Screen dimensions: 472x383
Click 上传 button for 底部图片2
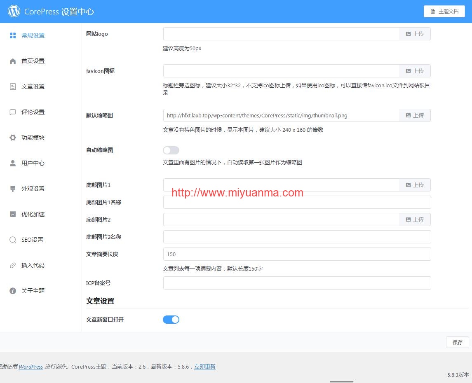415,220
